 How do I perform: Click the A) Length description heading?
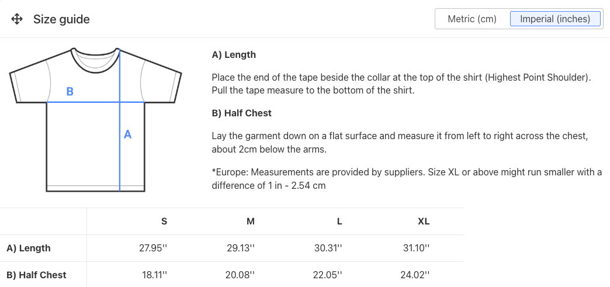coord(234,54)
